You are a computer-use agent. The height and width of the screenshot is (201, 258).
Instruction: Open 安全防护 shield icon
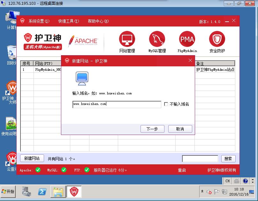[x=217, y=39]
